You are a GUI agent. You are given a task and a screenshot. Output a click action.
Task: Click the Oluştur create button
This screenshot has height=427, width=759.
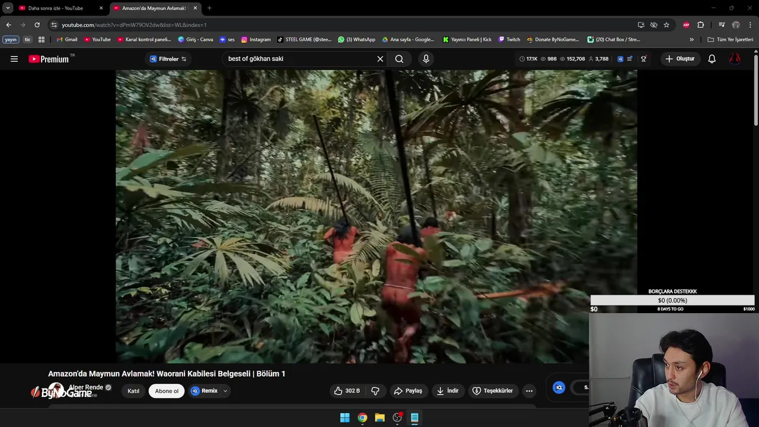point(680,59)
